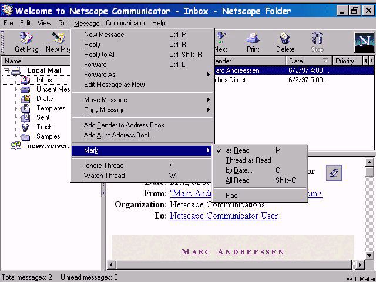This screenshot has height=282, width=376.
Task: Click message pane scroll up arrow
Action: pos(370,163)
